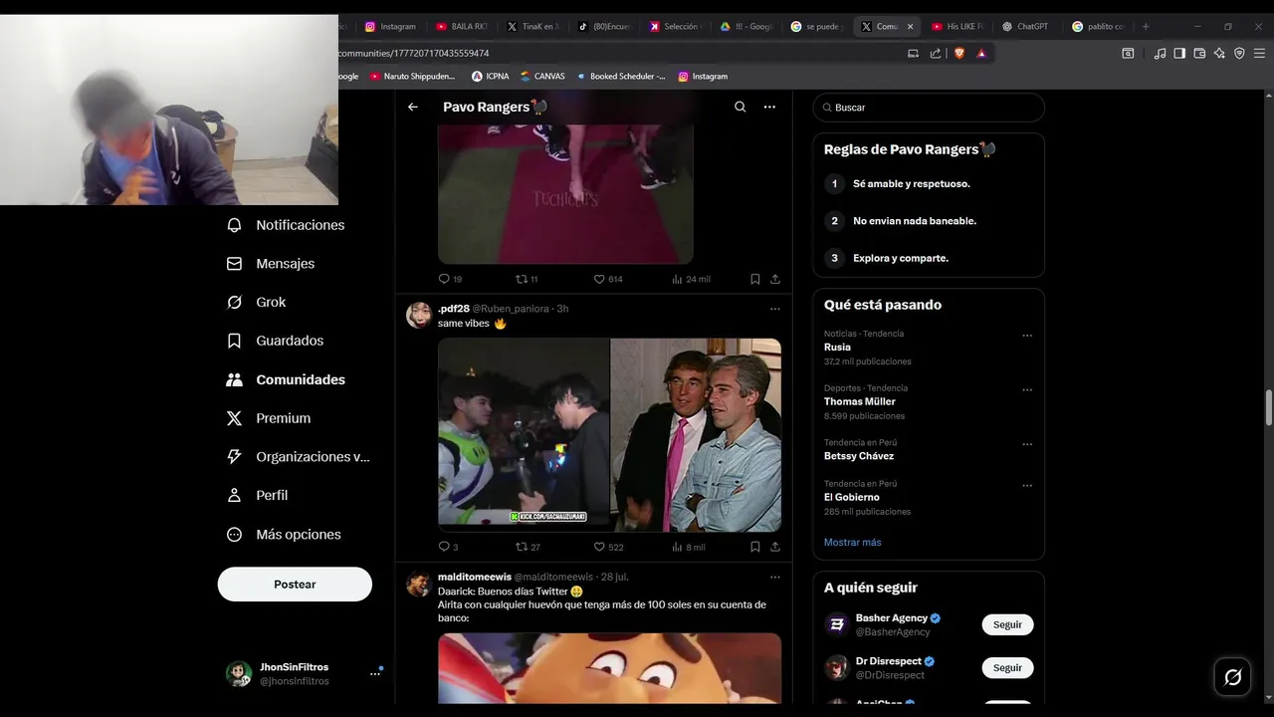Open the Basher Agency profile avatar
Viewport: 1274px width, 717px height.
point(837,624)
